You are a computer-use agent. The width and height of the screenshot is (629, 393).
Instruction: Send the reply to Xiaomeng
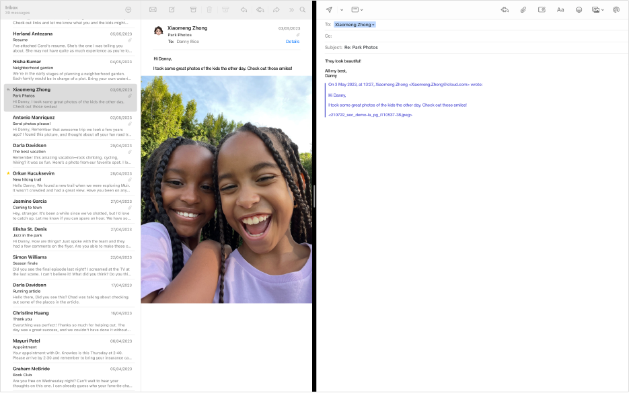[x=328, y=9]
